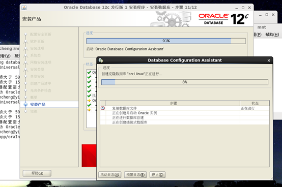Click the 停止(C) button
Screen dimensions: 282x187
coord(157,175)
